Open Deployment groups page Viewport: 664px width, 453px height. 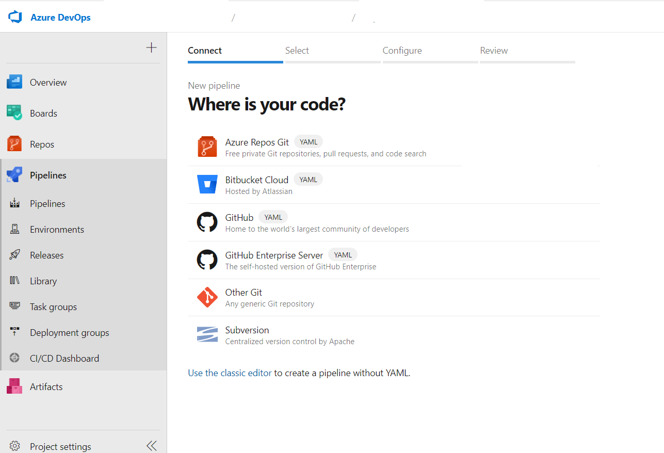70,333
